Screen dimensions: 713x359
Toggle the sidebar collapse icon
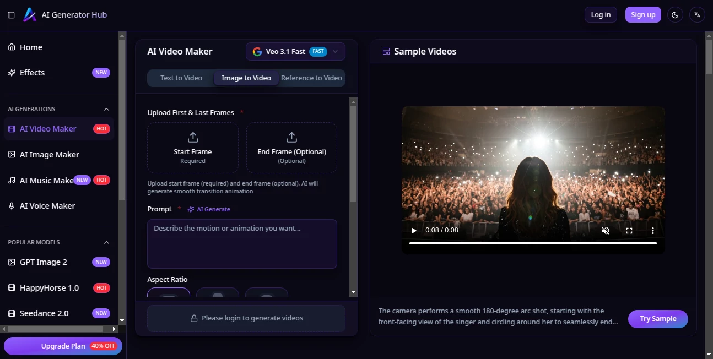click(x=11, y=15)
